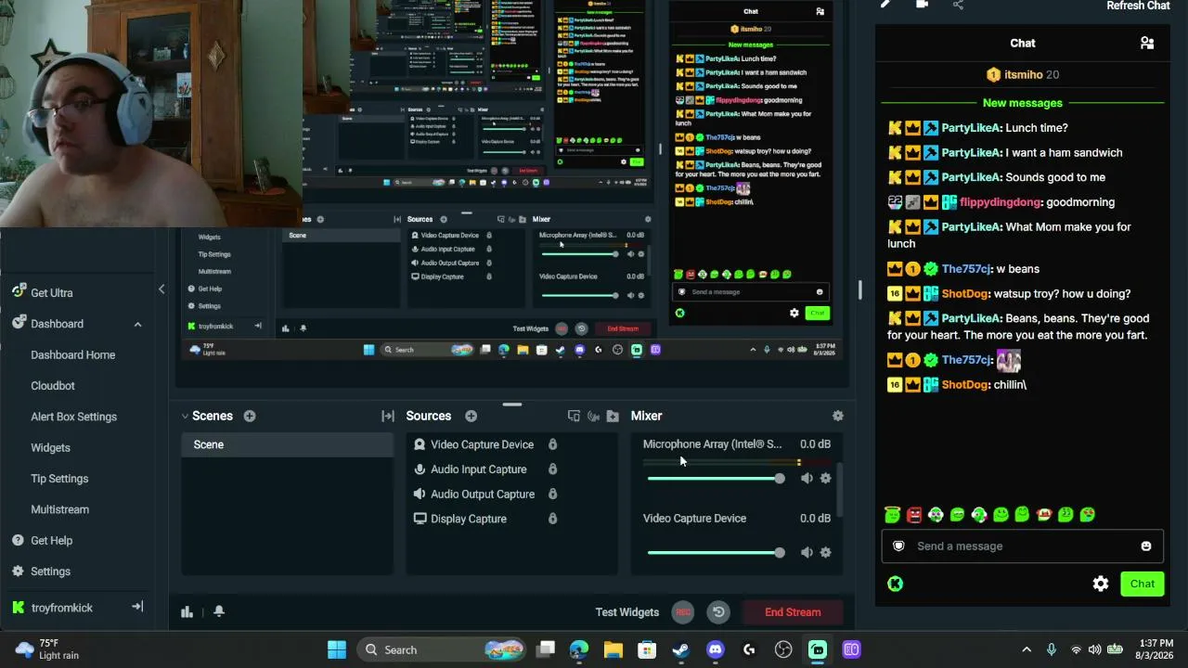Expand the system tray hidden icons

1027,649
